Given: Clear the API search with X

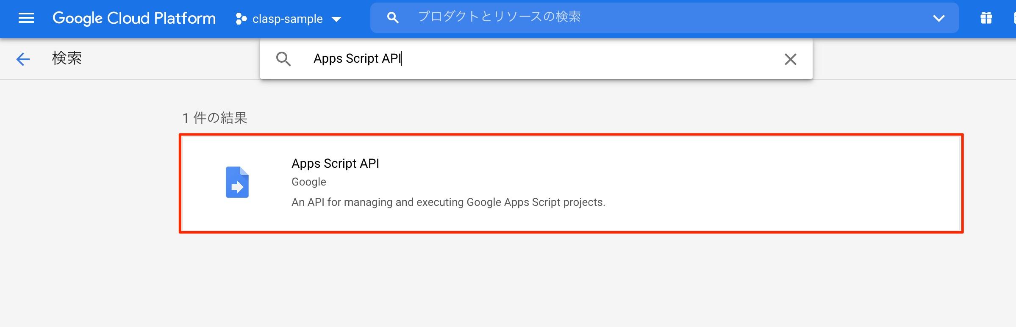Looking at the screenshot, I should coord(790,59).
